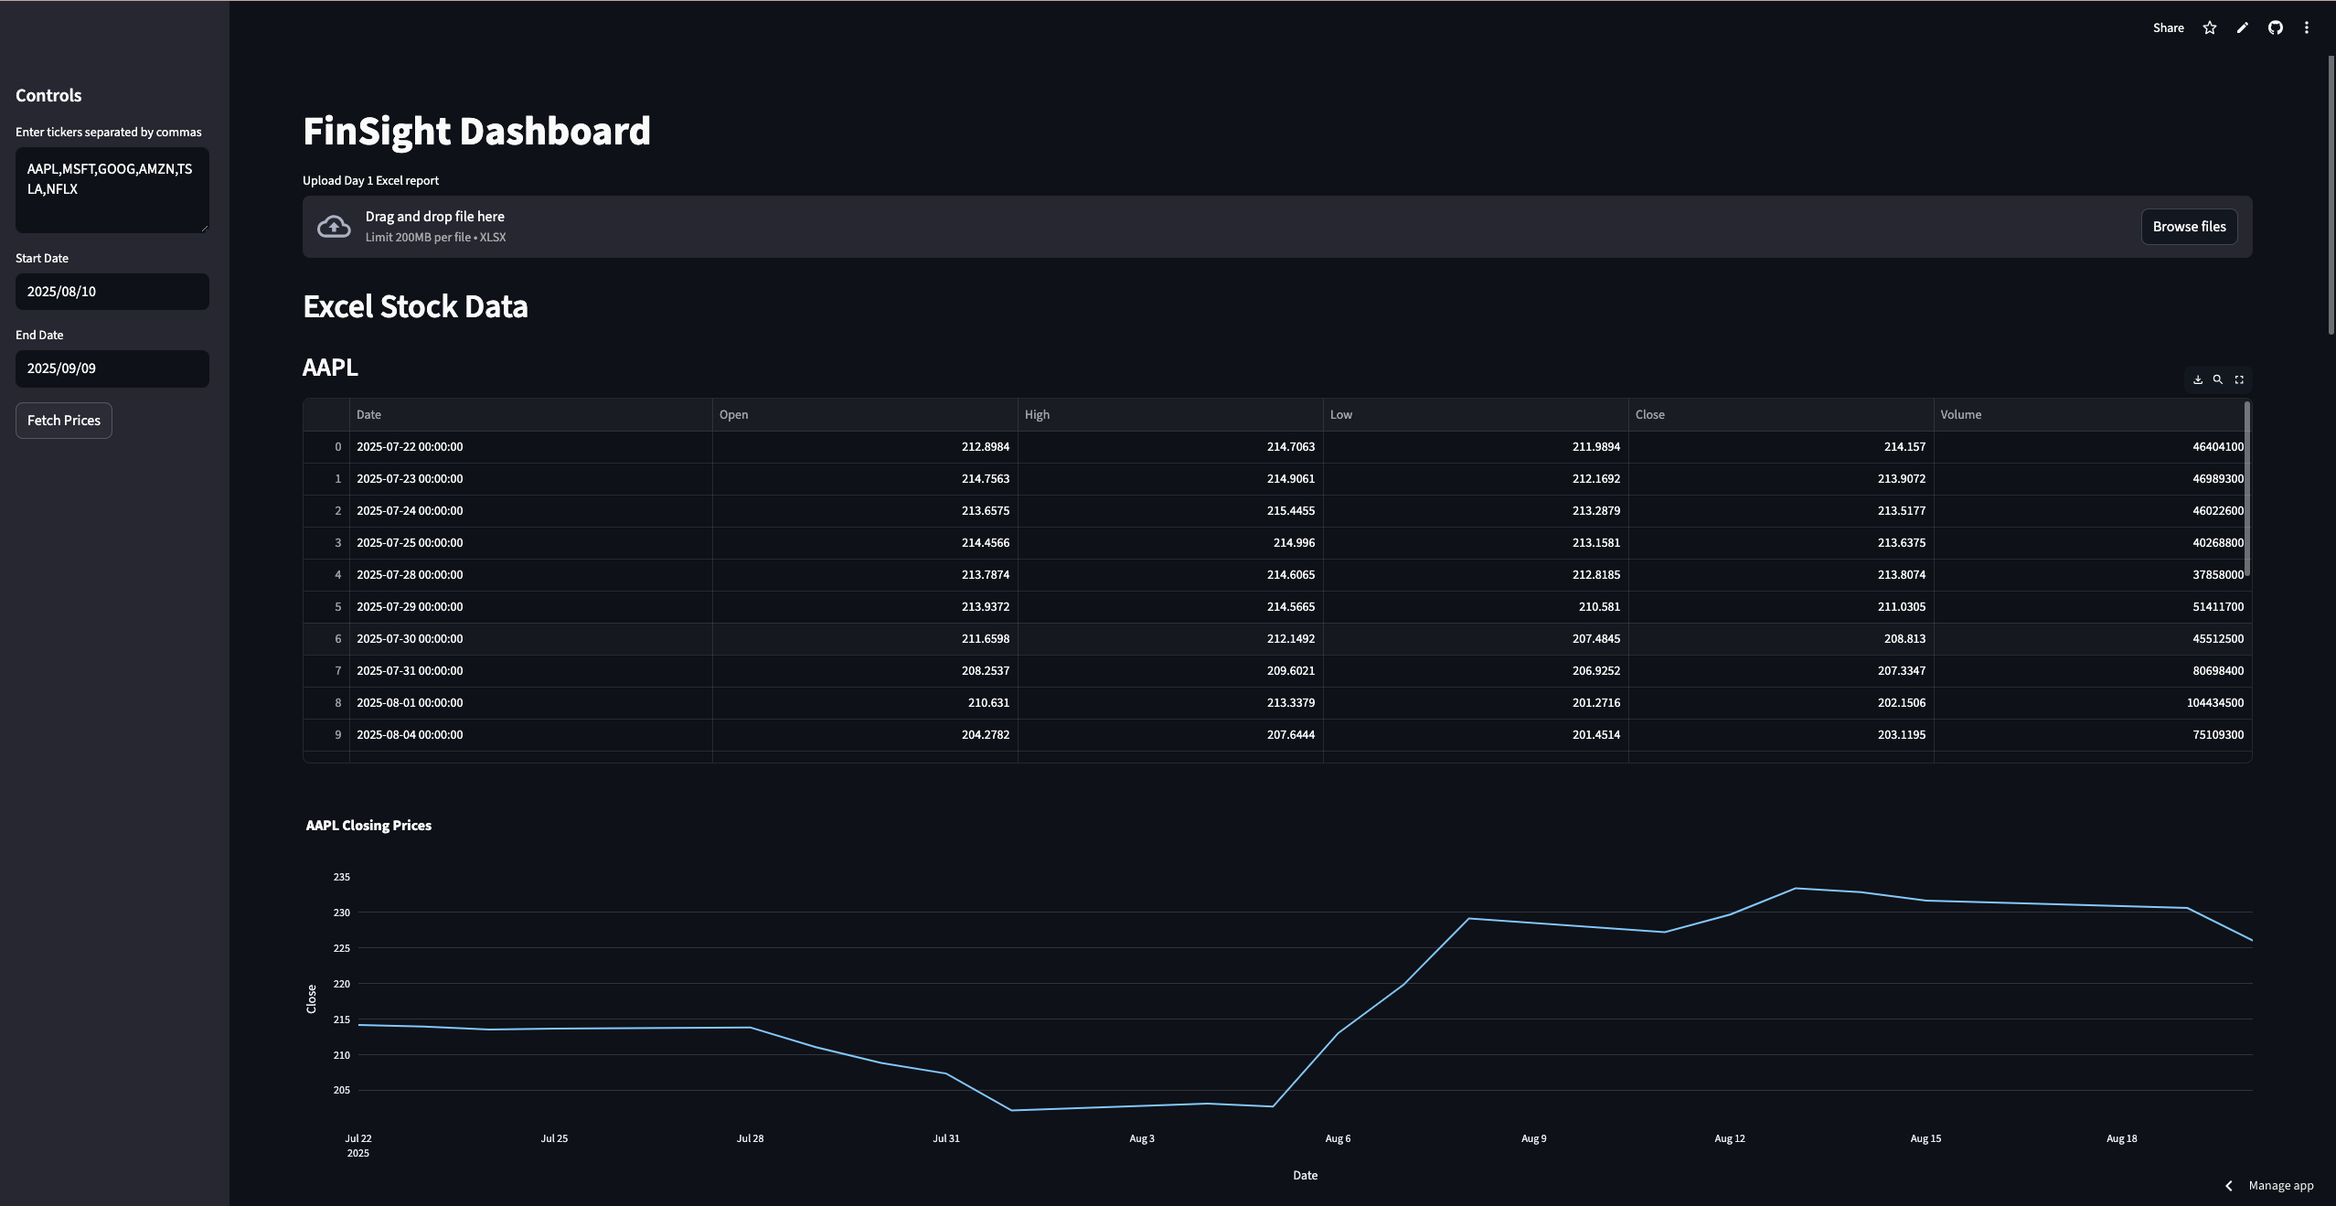Screen dimensions: 2336x1206
Task: Click the AAPL table vertical scrollbar
Action: point(2247,489)
